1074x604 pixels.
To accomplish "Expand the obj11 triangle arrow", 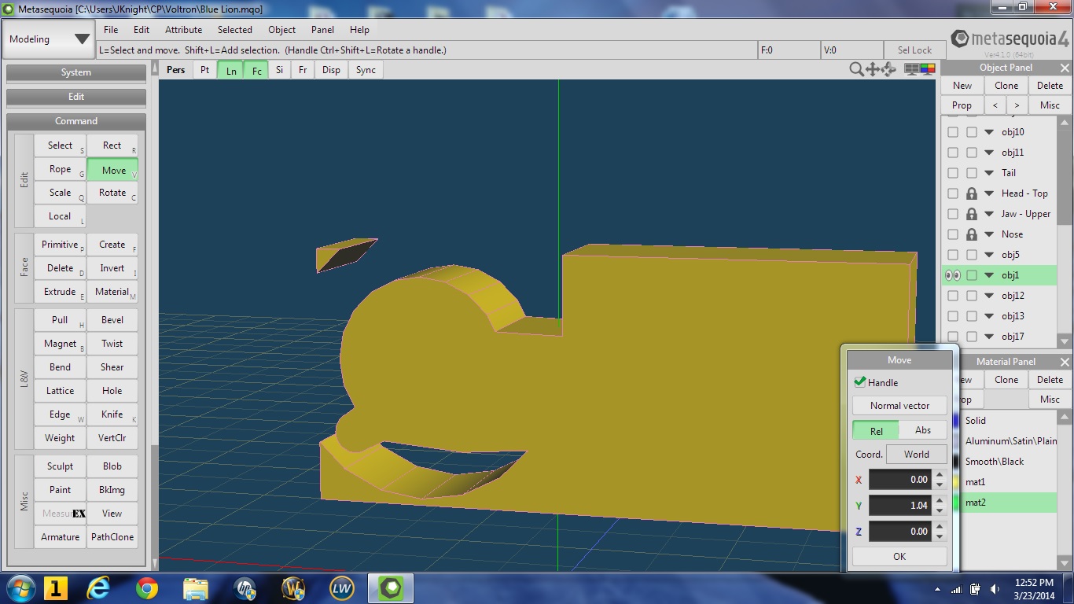I will tap(989, 153).
